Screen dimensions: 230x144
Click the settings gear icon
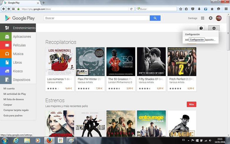pyautogui.click(x=214, y=28)
